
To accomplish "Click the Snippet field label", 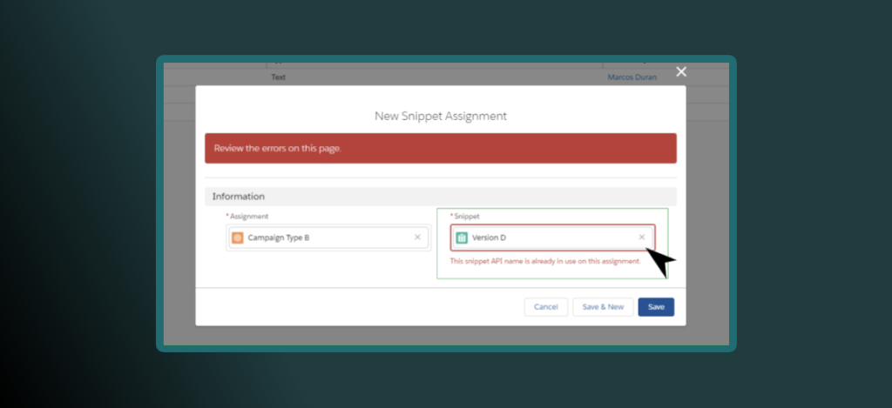I will click(468, 216).
